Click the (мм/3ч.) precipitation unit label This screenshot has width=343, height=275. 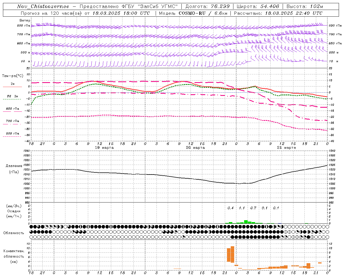click(x=14, y=206)
